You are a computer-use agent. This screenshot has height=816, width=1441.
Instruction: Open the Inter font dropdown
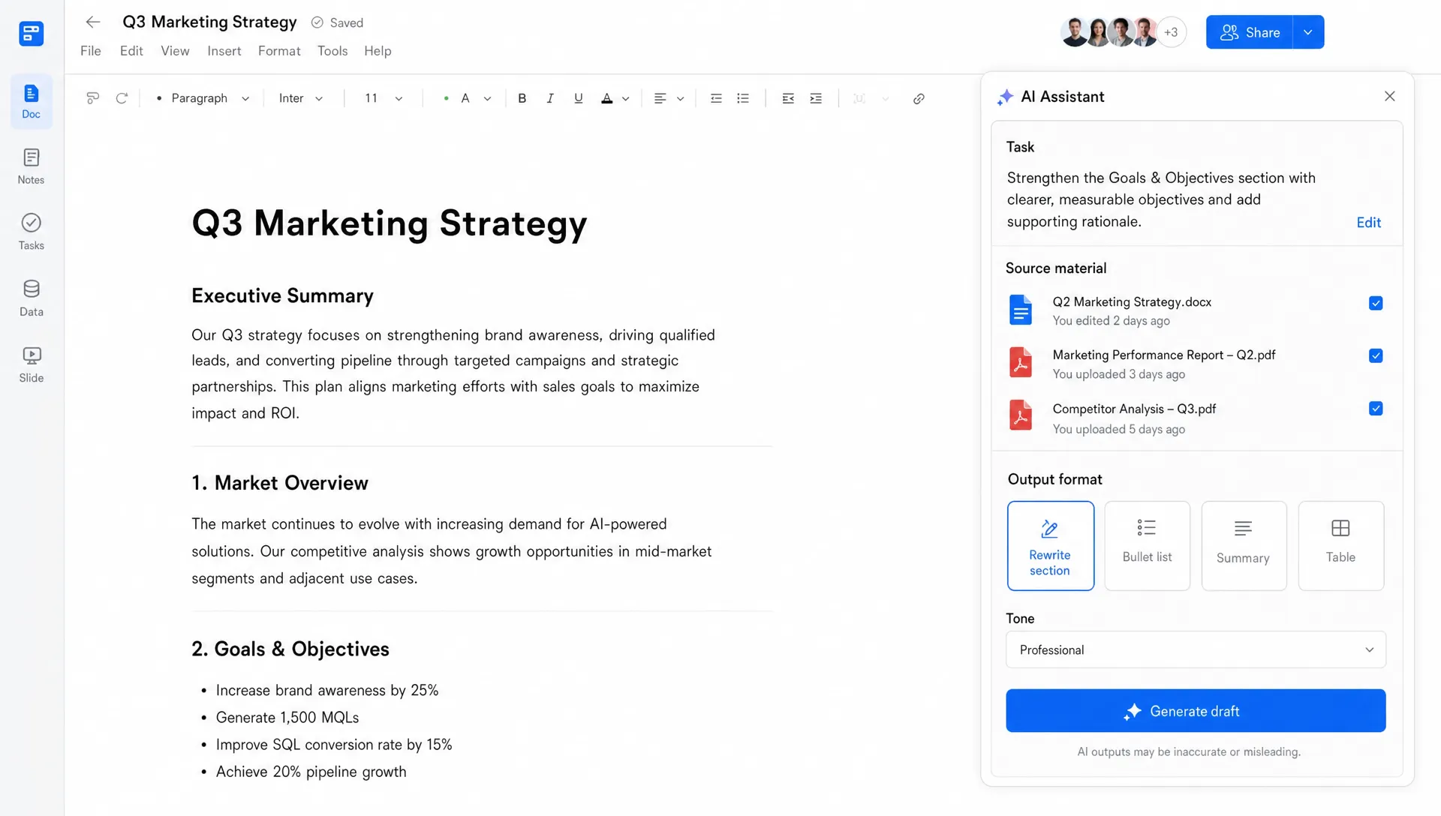(x=301, y=98)
